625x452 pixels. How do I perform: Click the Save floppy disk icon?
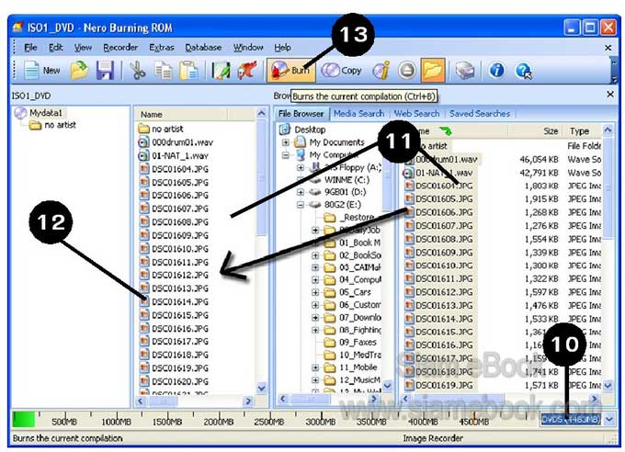point(105,71)
